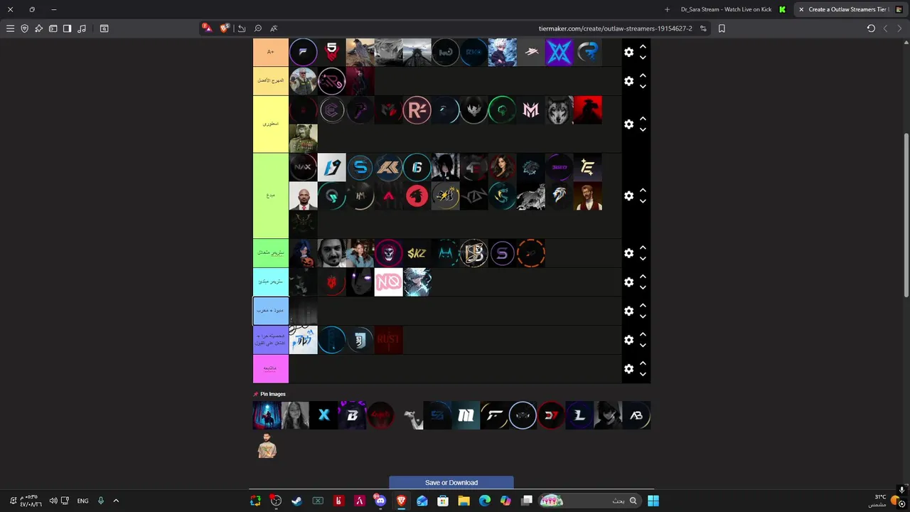Reload the page
Image resolution: width=910 pixels, height=512 pixels.
pos(871,28)
